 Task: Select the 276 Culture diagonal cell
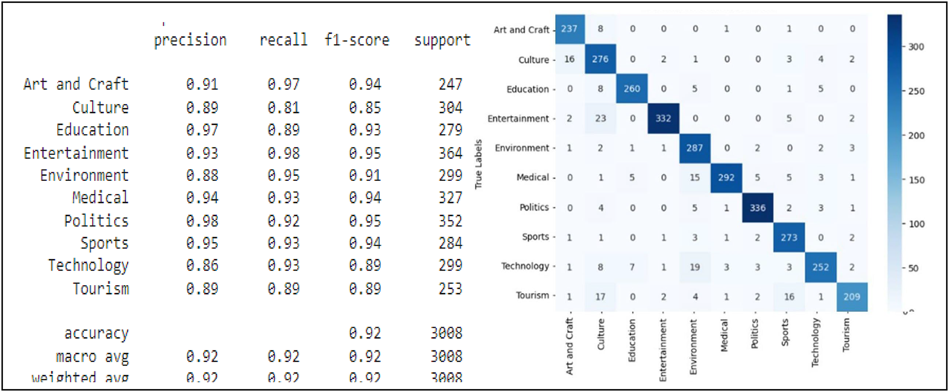[600, 59]
